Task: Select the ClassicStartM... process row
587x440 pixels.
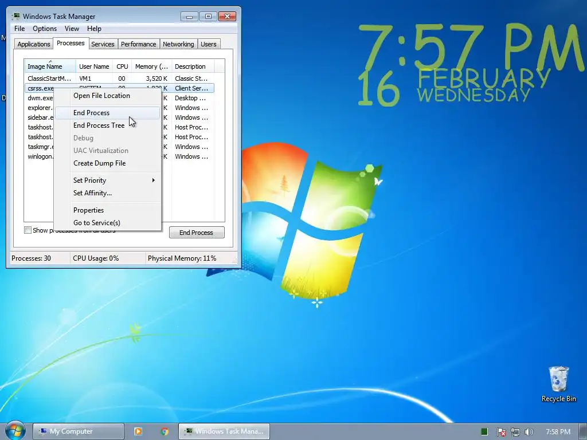Action: [119, 78]
